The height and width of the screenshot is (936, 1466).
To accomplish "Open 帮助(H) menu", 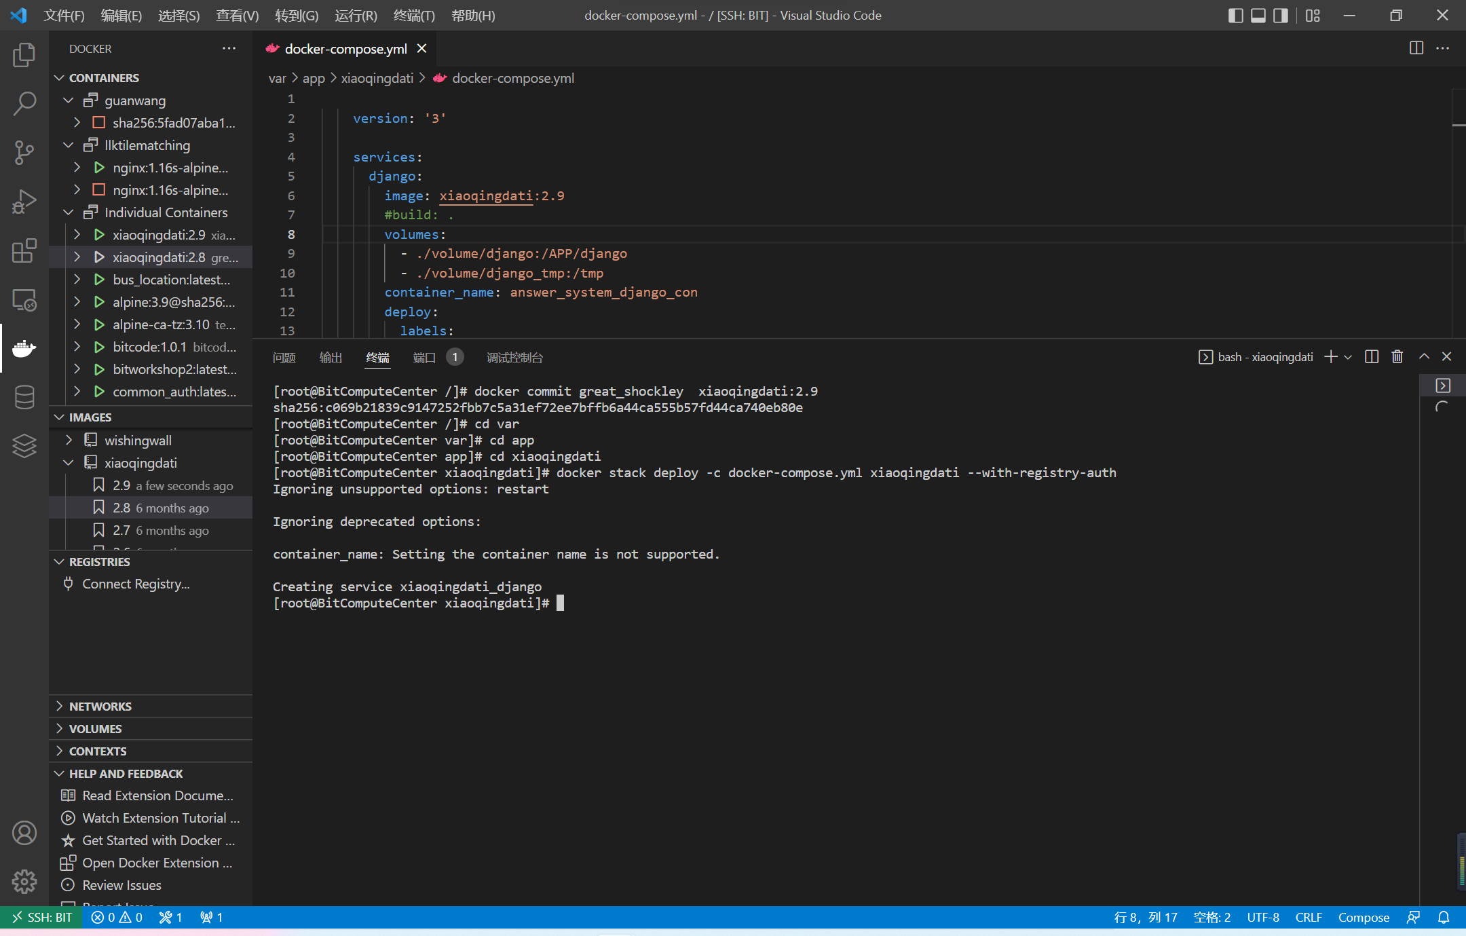I will [x=473, y=15].
